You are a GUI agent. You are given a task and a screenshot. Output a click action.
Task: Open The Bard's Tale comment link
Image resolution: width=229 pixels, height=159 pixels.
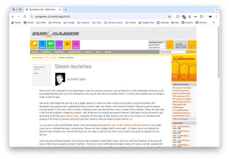click(x=180, y=105)
